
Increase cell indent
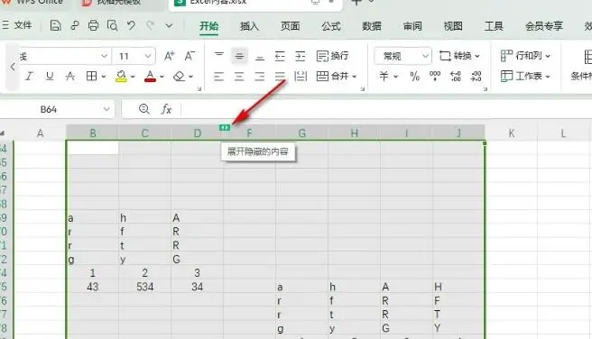(x=301, y=56)
